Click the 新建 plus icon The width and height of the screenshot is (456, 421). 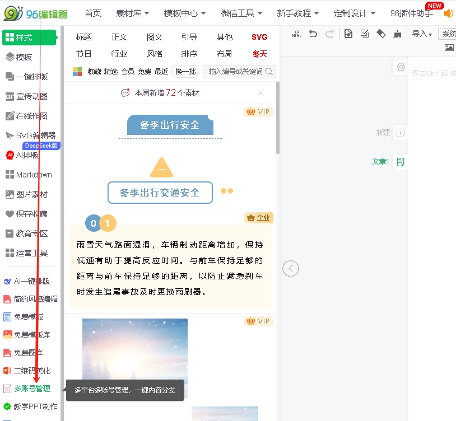(x=400, y=133)
